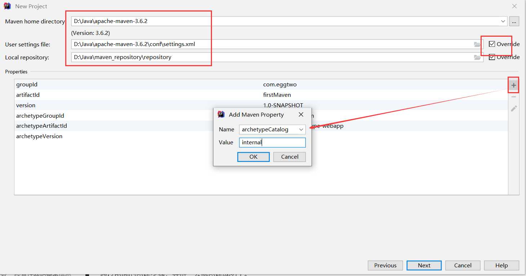
Task: Expand the Maven home directory dropdown
Action: [503, 21]
